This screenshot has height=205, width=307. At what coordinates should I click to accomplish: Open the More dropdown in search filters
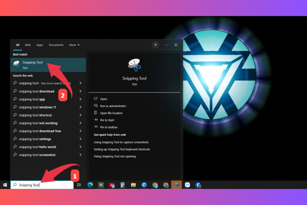click(74, 45)
